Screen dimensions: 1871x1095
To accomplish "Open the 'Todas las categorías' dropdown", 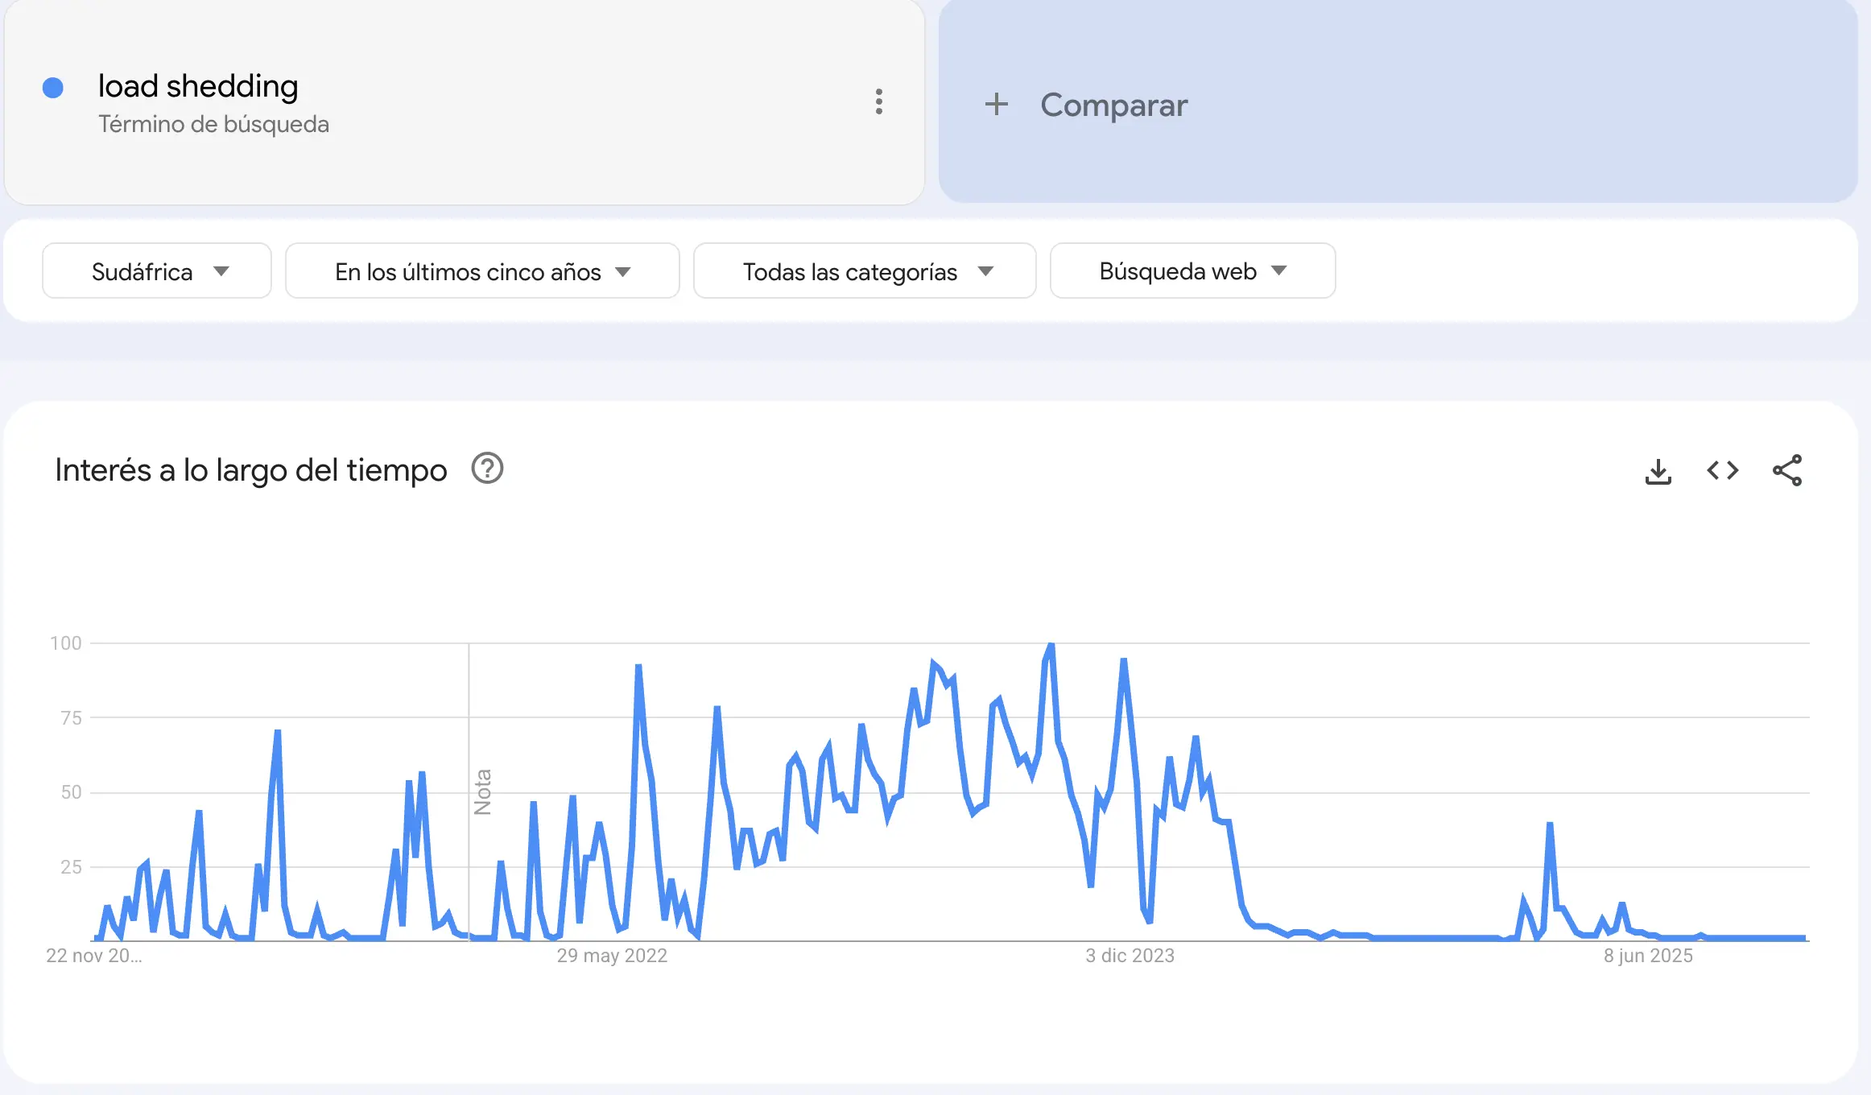I will 864,271.
